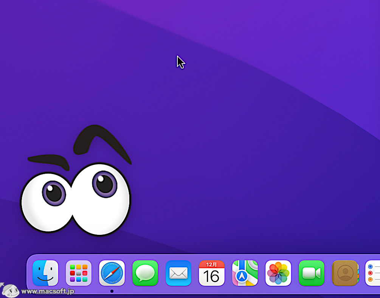
Task: Launch the Maps app
Action: (x=245, y=273)
